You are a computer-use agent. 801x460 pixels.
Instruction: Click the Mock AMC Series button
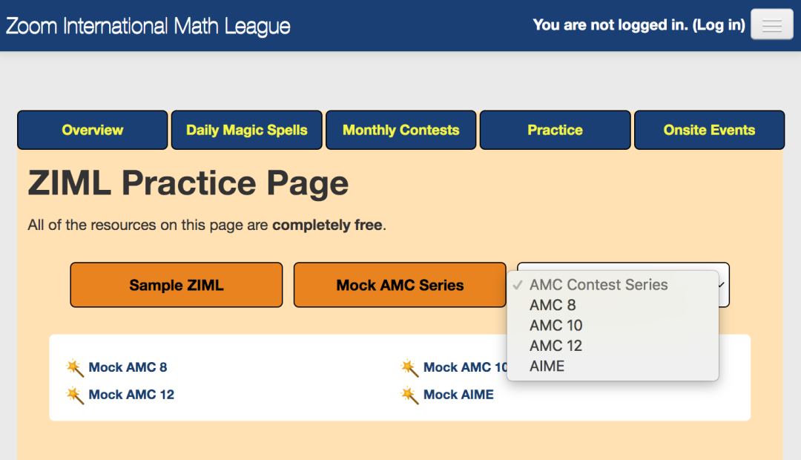coord(400,285)
